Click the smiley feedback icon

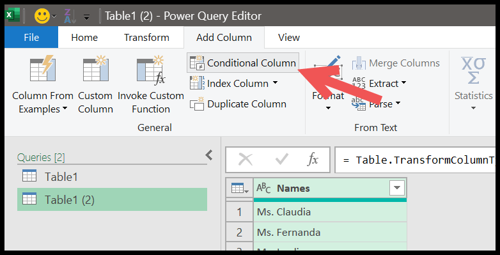[x=42, y=16]
